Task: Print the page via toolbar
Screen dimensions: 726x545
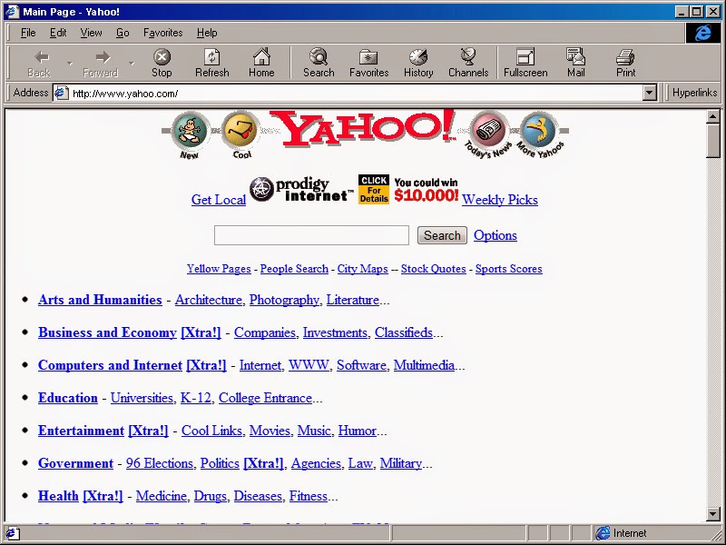Action: pyautogui.click(x=625, y=64)
